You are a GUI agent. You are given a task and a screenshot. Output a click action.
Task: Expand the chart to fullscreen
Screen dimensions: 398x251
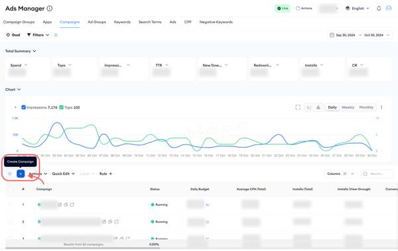pyautogui.click(x=298, y=107)
